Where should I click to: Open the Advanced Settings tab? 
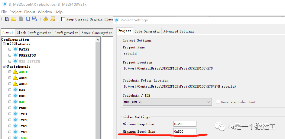coord(179,31)
